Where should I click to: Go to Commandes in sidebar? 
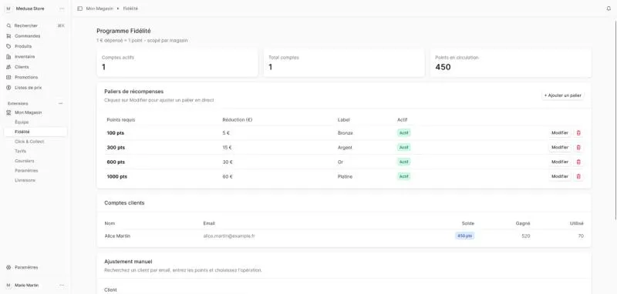click(x=35, y=36)
